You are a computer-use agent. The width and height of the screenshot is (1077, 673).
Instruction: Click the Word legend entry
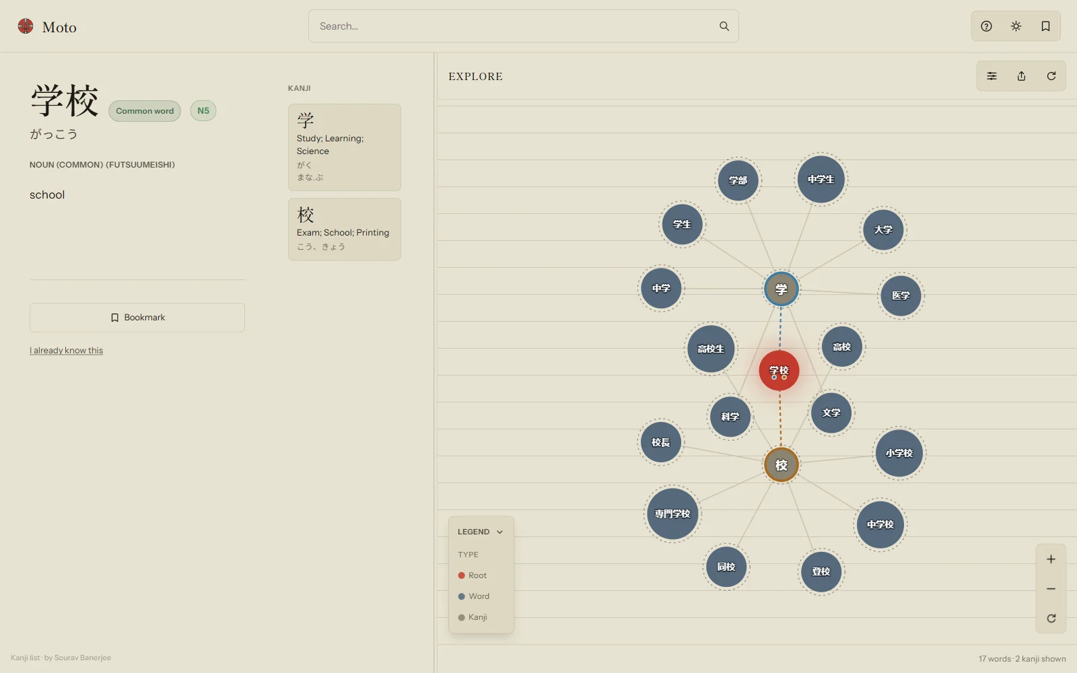pos(474,596)
